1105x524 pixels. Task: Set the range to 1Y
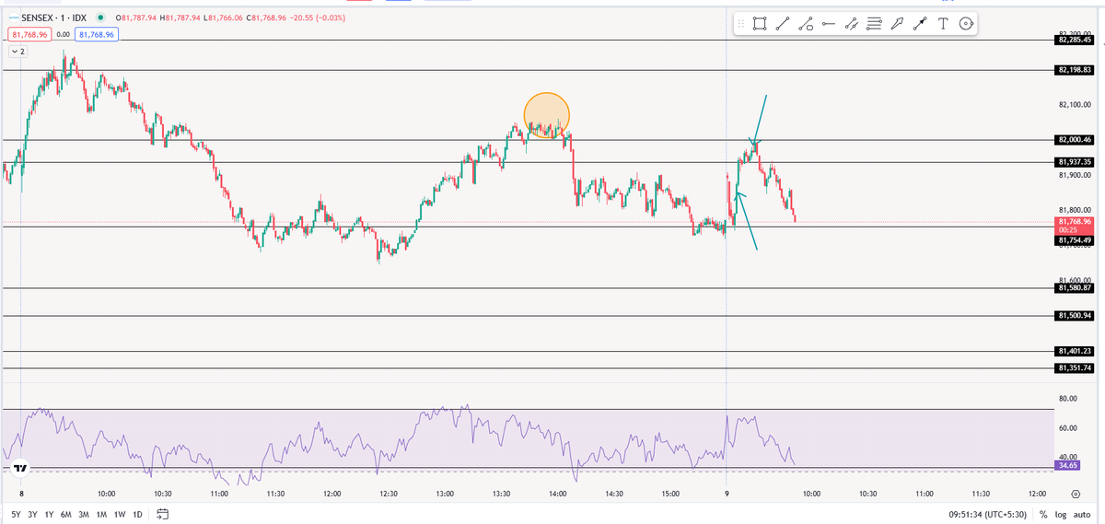coord(50,514)
